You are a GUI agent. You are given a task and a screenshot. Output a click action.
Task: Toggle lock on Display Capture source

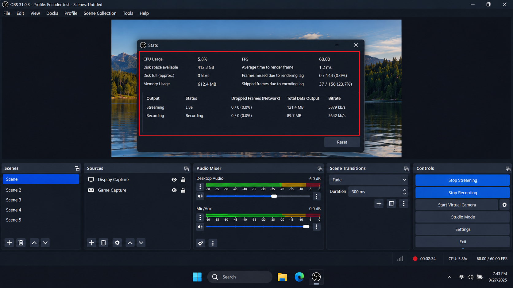(183, 180)
